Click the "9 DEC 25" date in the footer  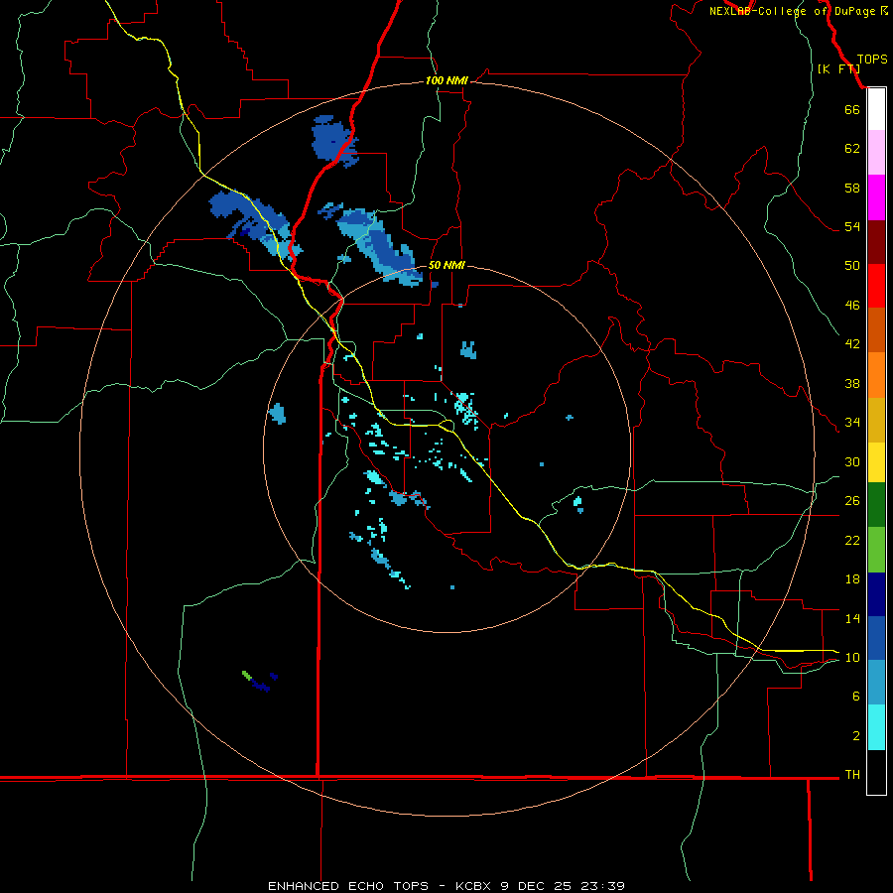pyautogui.click(x=538, y=886)
